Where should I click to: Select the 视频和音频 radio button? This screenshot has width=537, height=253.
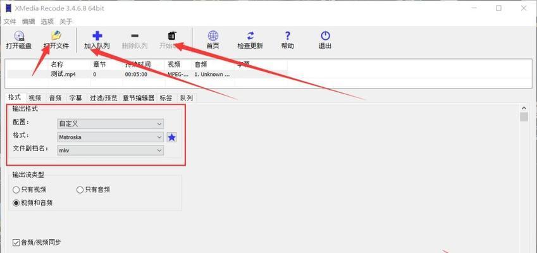click(x=16, y=203)
